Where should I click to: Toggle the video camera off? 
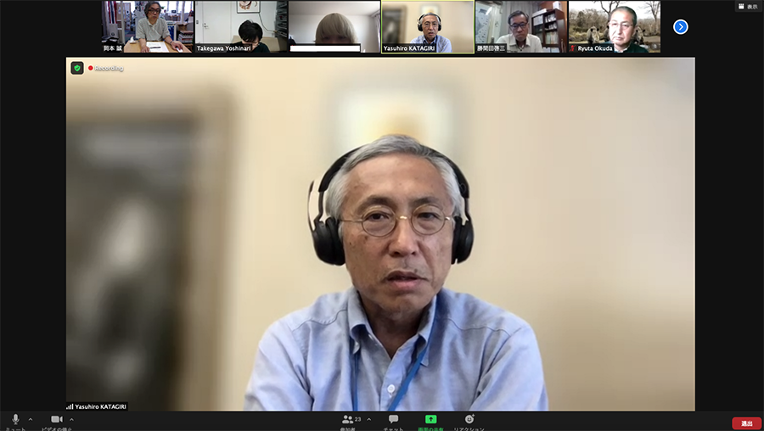pos(57,419)
